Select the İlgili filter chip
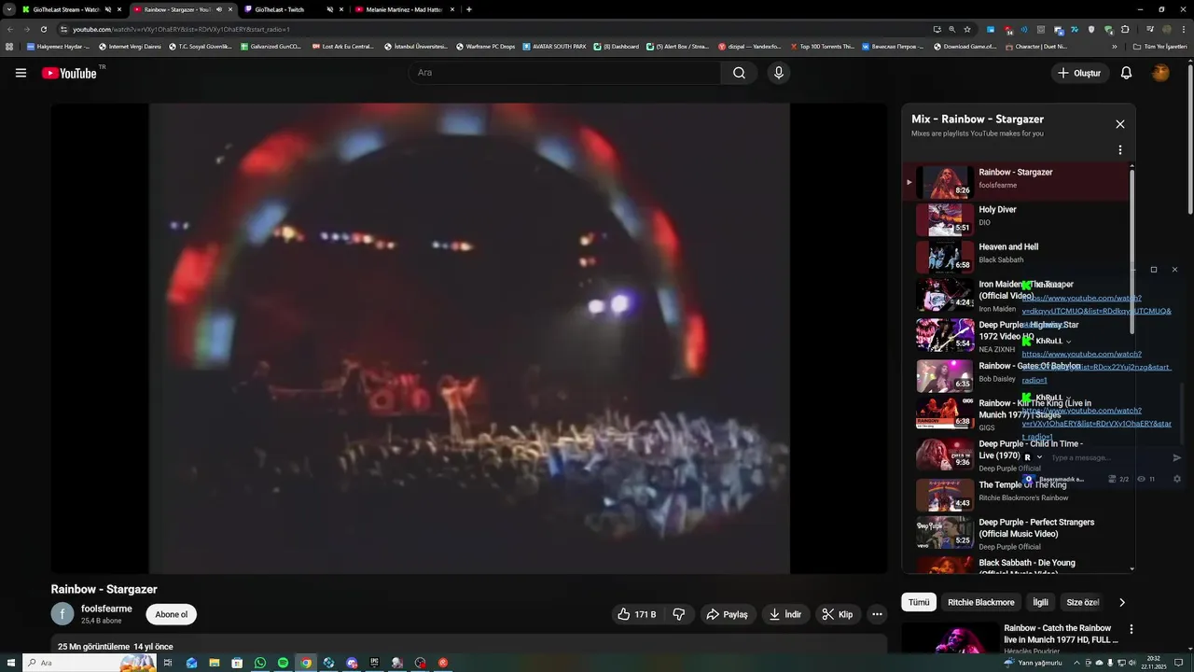This screenshot has width=1194, height=672. click(1040, 602)
